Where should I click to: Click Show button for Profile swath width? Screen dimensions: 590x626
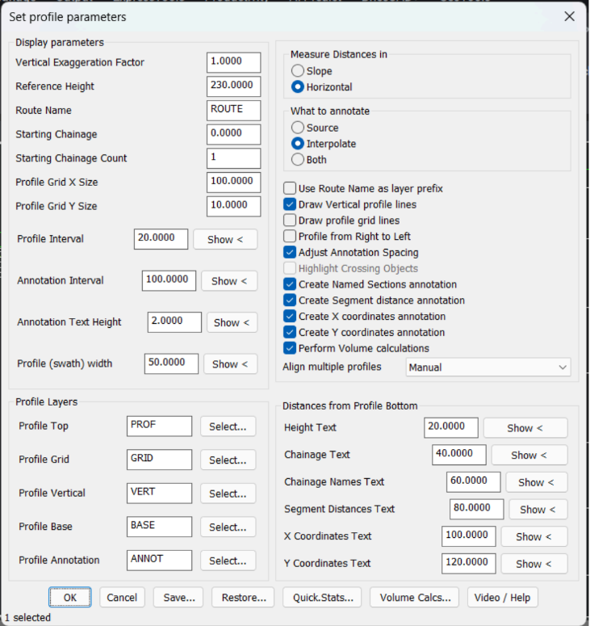[x=231, y=364]
